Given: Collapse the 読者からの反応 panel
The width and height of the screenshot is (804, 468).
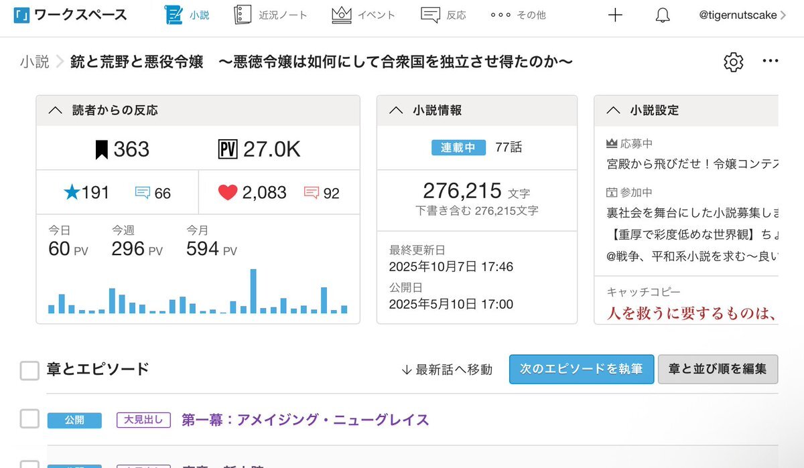Looking at the screenshot, I should [x=56, y=110].
